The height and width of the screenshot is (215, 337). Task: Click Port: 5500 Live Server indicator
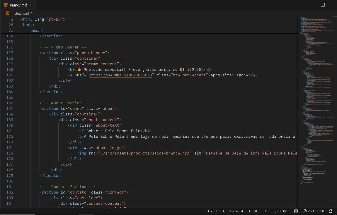pos(313,211)
